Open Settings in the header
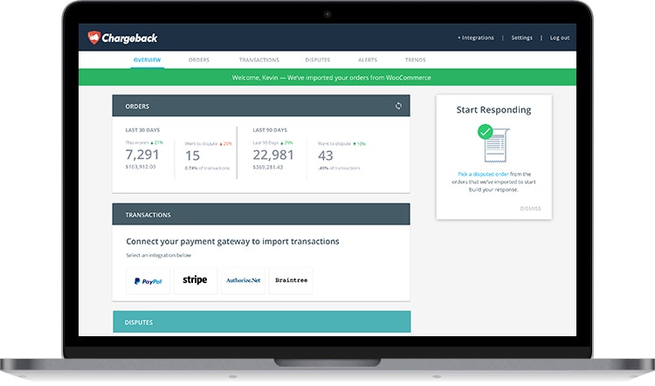Screen dimensions: 655x386 pos(521,38)
